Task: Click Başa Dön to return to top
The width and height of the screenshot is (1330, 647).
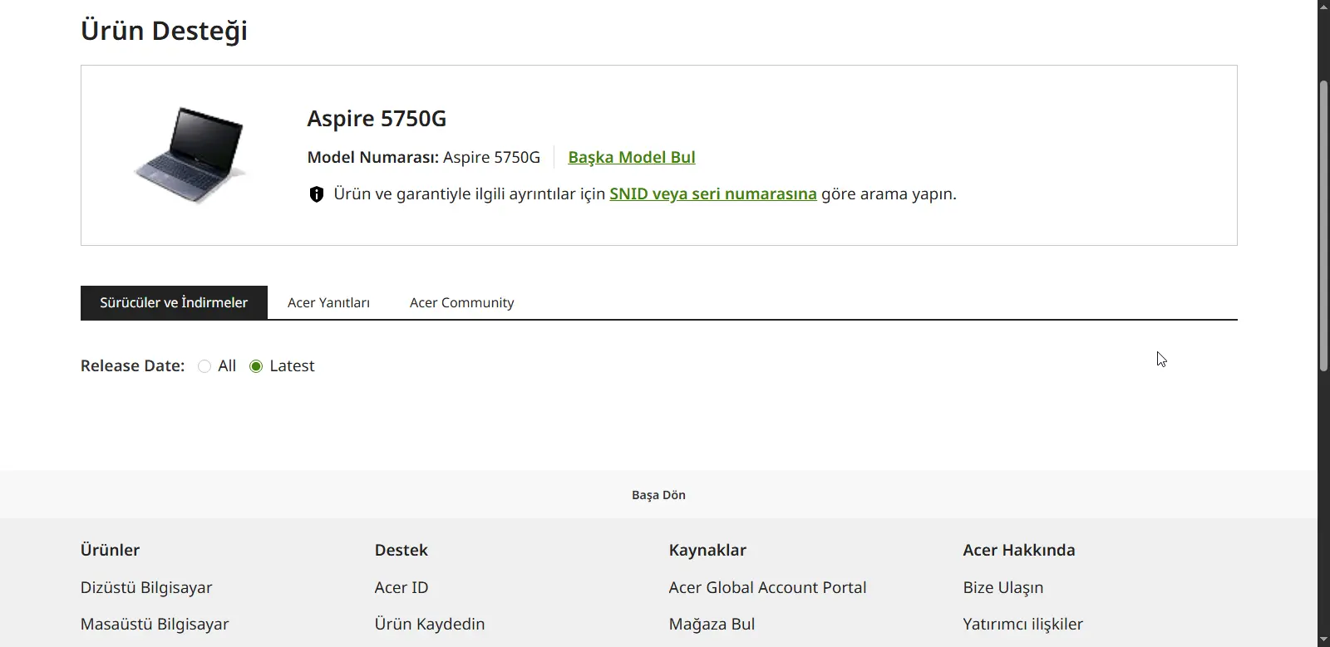Action: [658, 495]
